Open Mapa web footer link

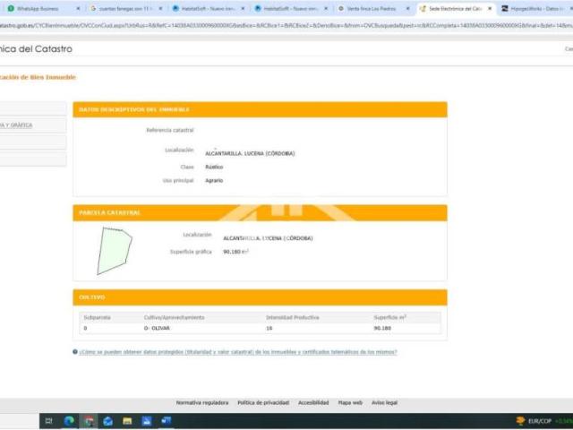350,402
